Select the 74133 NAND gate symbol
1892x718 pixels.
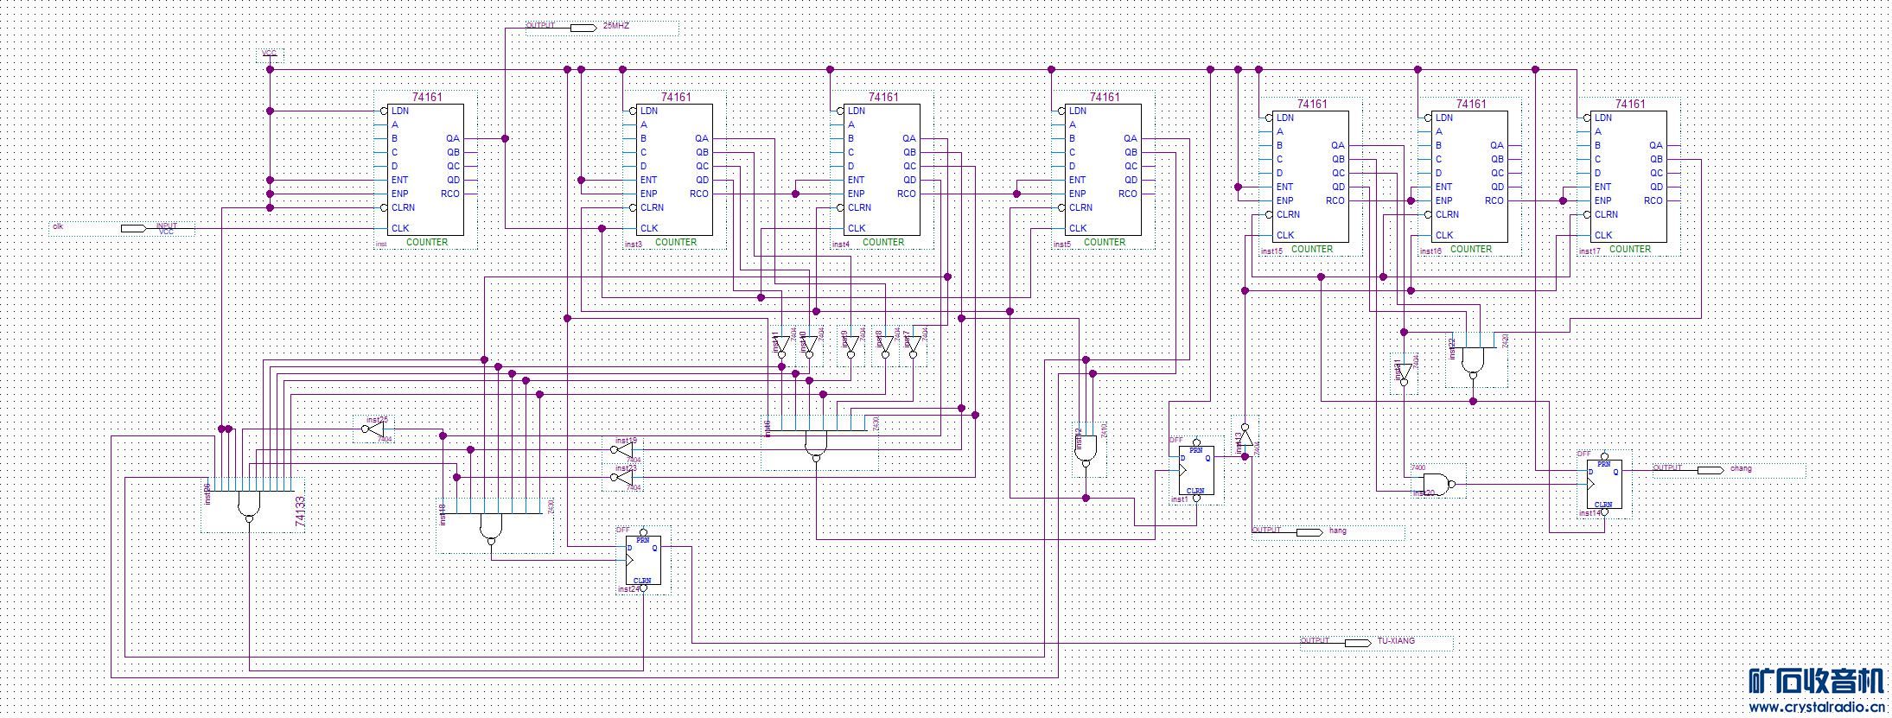click(x=249, y=504)
